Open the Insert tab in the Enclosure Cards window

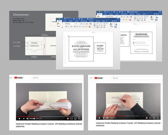click(x=105, y=14)
